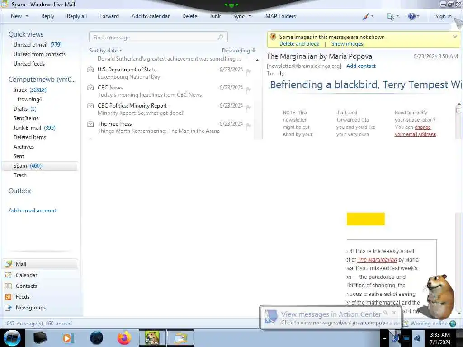Click the Sign in button
This screenshot has width=463, height=347.
click(443, 16)
